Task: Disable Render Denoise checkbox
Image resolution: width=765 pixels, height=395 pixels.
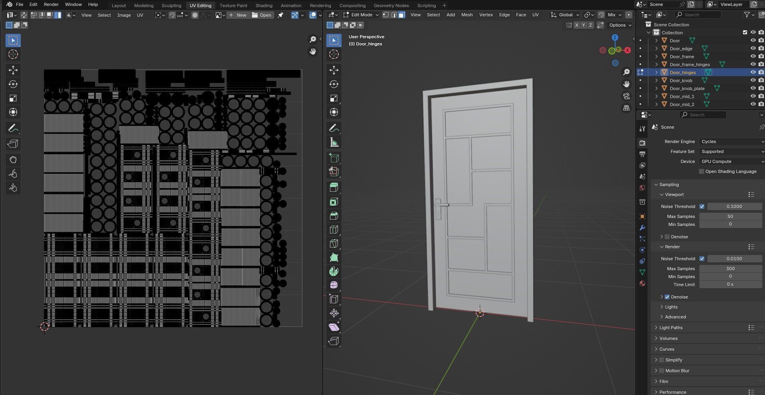Action: tap(667, 297)
